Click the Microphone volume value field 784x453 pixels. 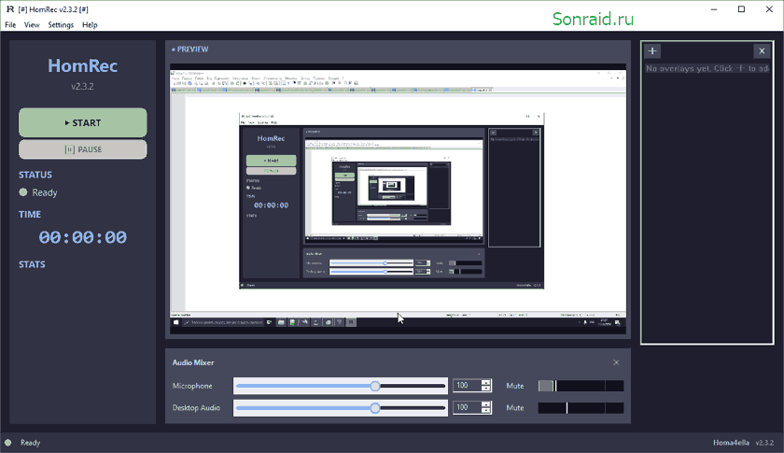467,386
